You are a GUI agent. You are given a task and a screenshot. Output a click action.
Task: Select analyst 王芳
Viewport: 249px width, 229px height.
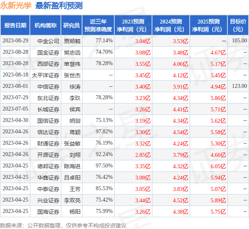tap(75, 189)
